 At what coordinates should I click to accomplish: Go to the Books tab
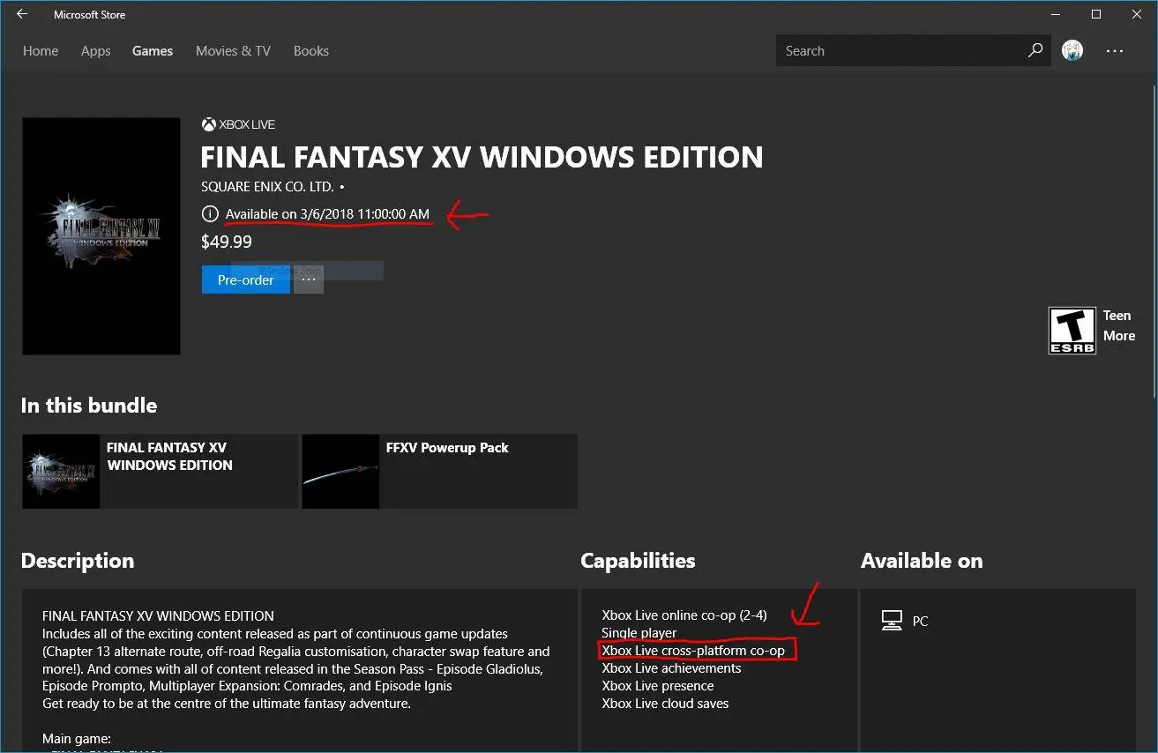click(x=311, y=51)
